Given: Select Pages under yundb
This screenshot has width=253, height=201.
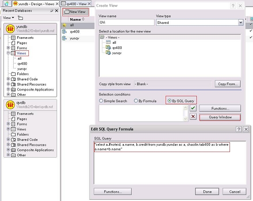Looking at the screenshot, I should [22, 43].
